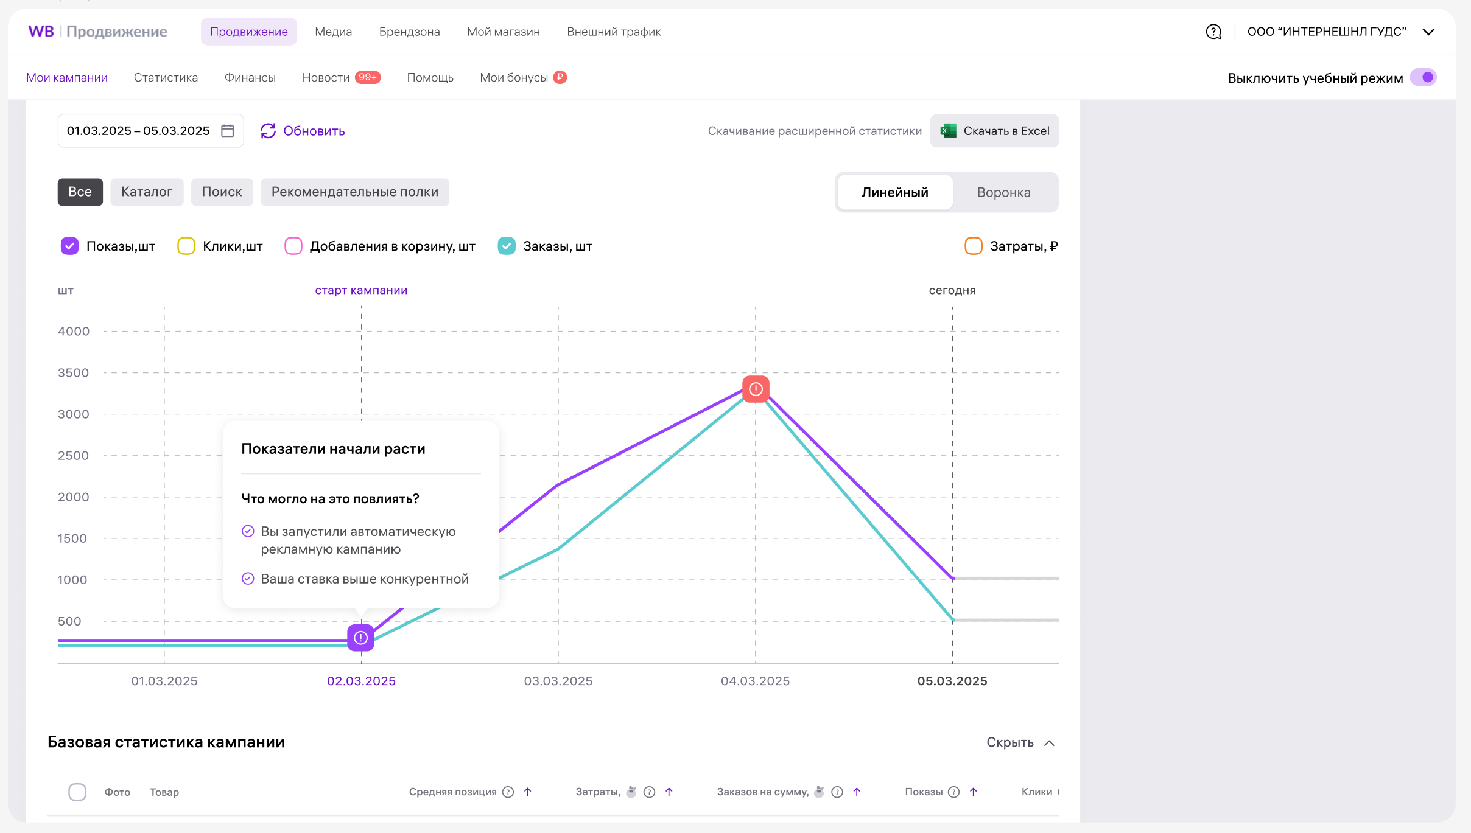The image size is (1471, 833).
Task: Filter chart by Каталог
Action: 147,192
